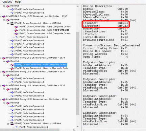Click the 'bcdUSB: 0x0200' line

pos(105,9)
